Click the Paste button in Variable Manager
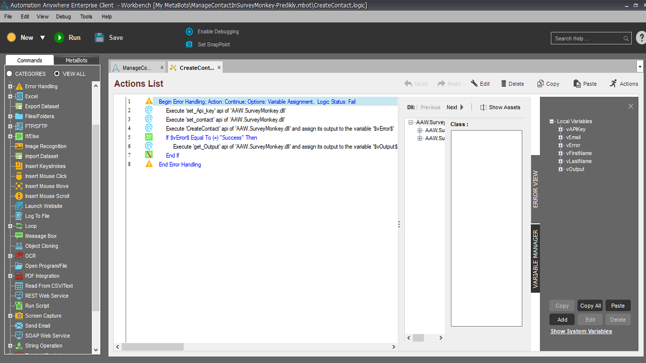This screenshot has width=646, height=363. (618, 306)
